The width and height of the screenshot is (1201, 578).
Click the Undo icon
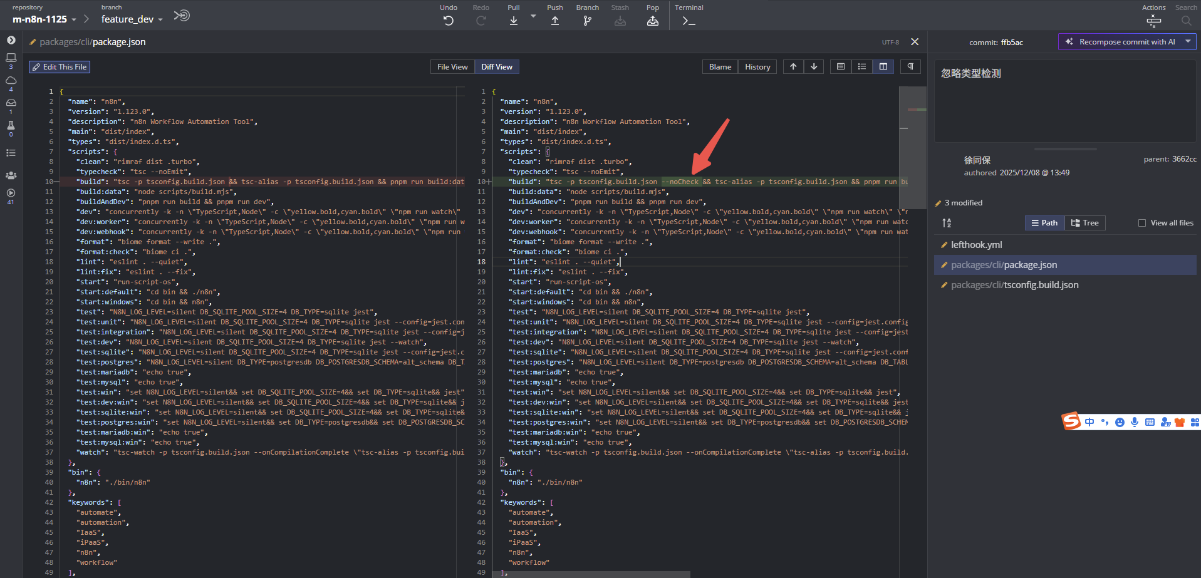tap(449, 21)
